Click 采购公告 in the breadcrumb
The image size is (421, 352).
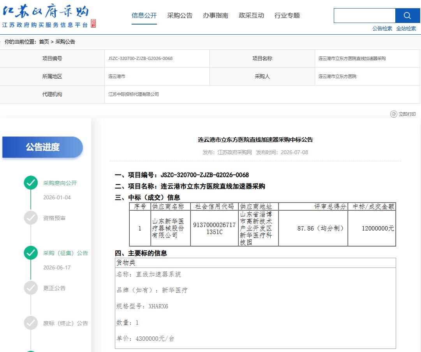point(65,42)
